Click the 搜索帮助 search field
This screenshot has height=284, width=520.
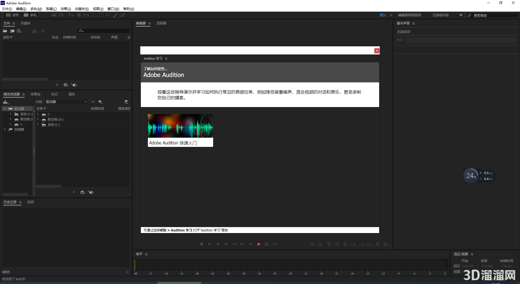point(493,15)
